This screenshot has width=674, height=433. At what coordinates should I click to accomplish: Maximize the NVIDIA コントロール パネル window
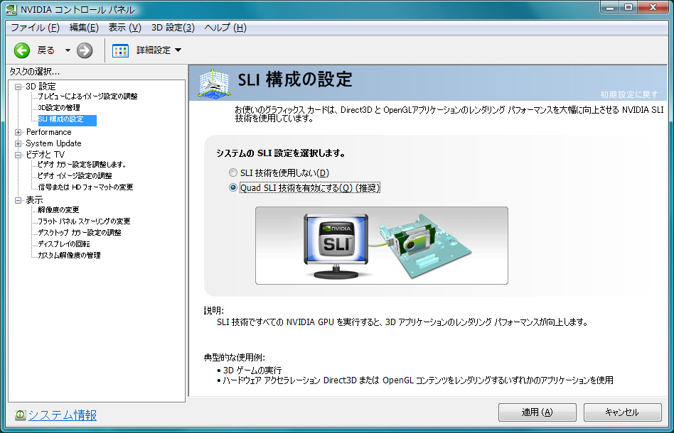click(628, 7)
